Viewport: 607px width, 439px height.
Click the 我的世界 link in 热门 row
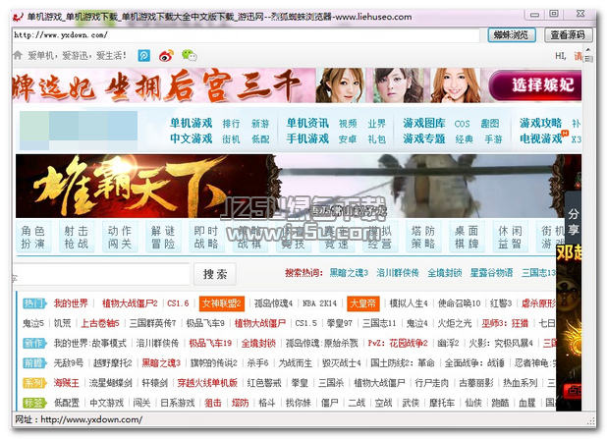(x=71, y=303)
